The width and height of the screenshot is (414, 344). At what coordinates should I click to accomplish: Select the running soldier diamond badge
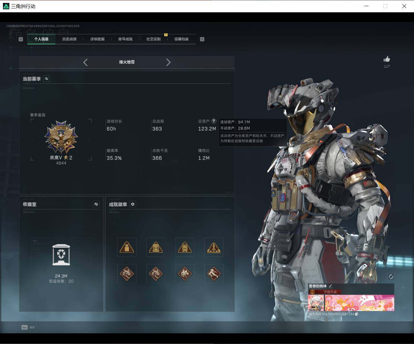214,274
